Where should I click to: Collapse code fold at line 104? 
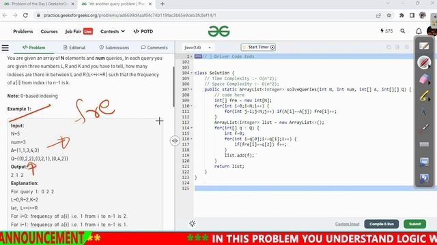(191, 73)
